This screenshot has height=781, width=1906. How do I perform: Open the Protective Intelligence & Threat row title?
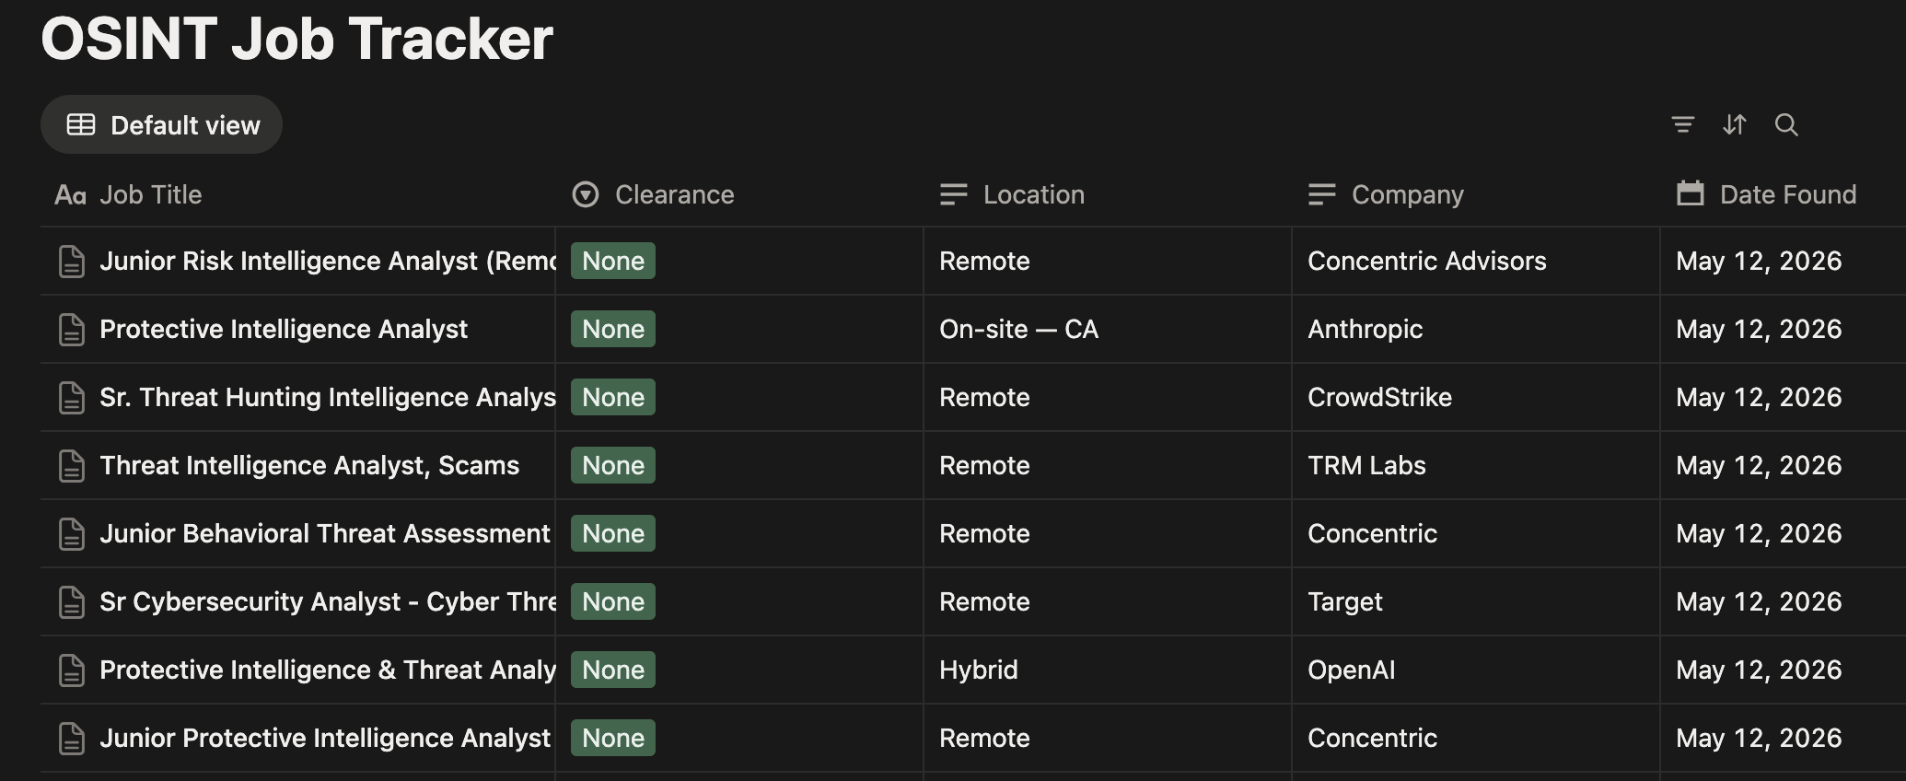tap(328, 670)
